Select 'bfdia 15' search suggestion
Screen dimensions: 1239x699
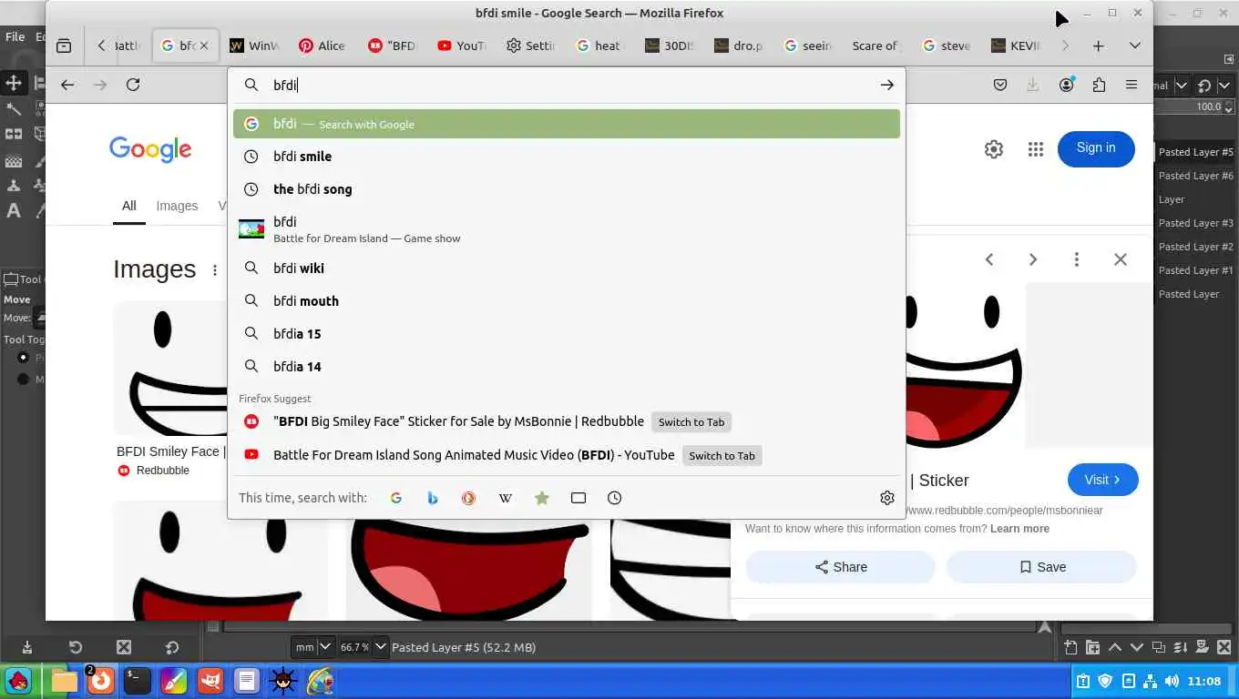[x=567, y=334]
